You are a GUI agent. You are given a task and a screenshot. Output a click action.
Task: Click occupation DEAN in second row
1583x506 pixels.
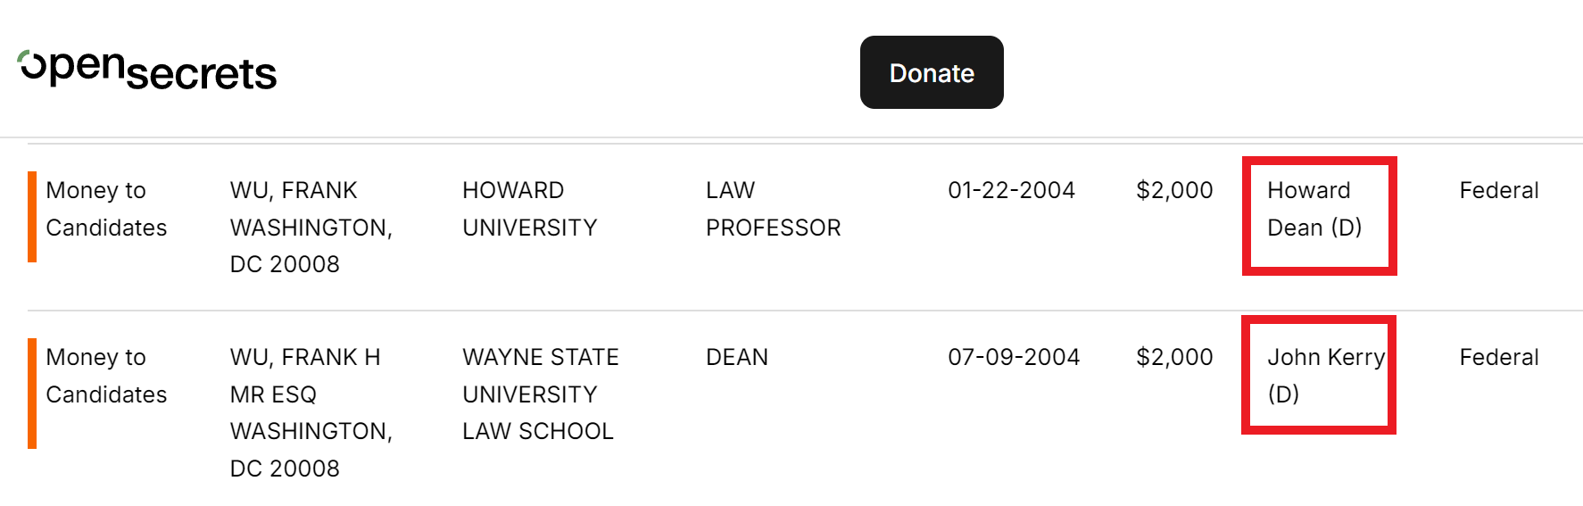coord(737,357)
